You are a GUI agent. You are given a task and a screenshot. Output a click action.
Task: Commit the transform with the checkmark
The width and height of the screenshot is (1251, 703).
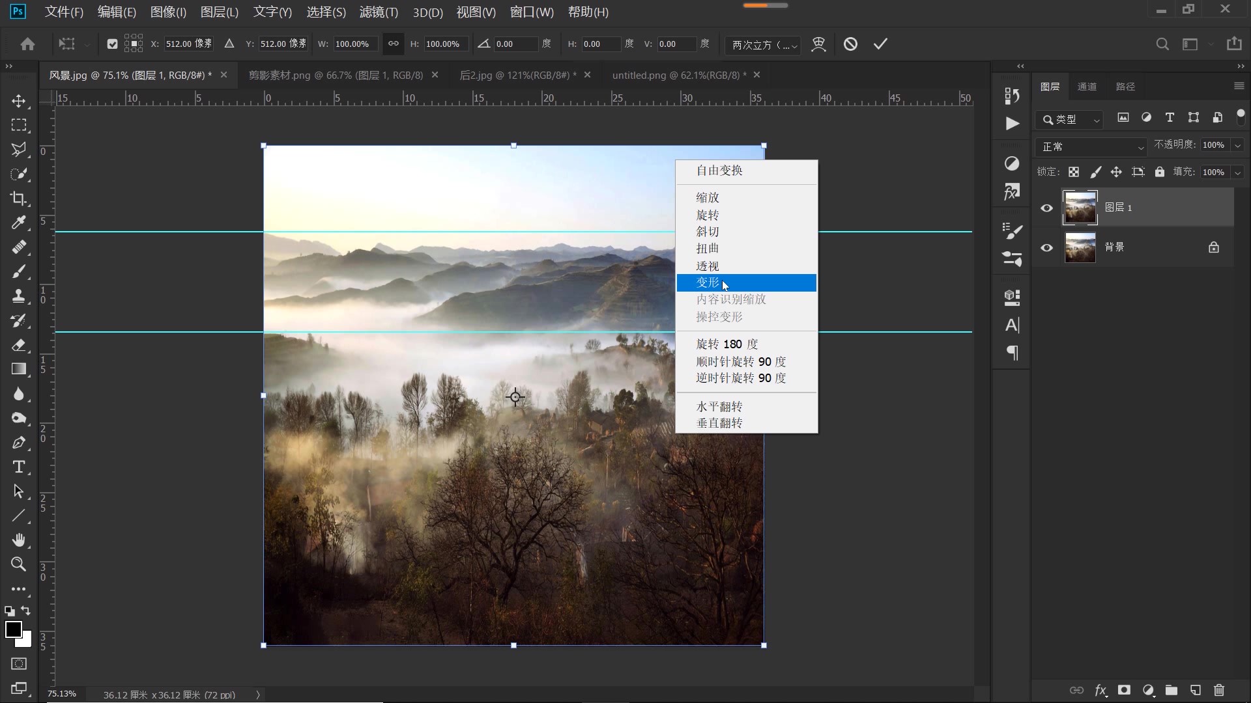pyautogui.click(x=879, y=44)
